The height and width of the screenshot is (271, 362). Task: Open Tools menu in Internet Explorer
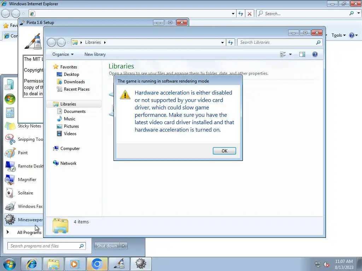(x=338, y=35)
